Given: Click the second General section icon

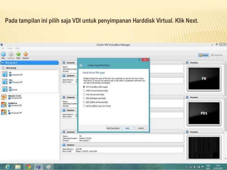Looking at the screenshot, I should pyautogui.click(x=64, y=97).
